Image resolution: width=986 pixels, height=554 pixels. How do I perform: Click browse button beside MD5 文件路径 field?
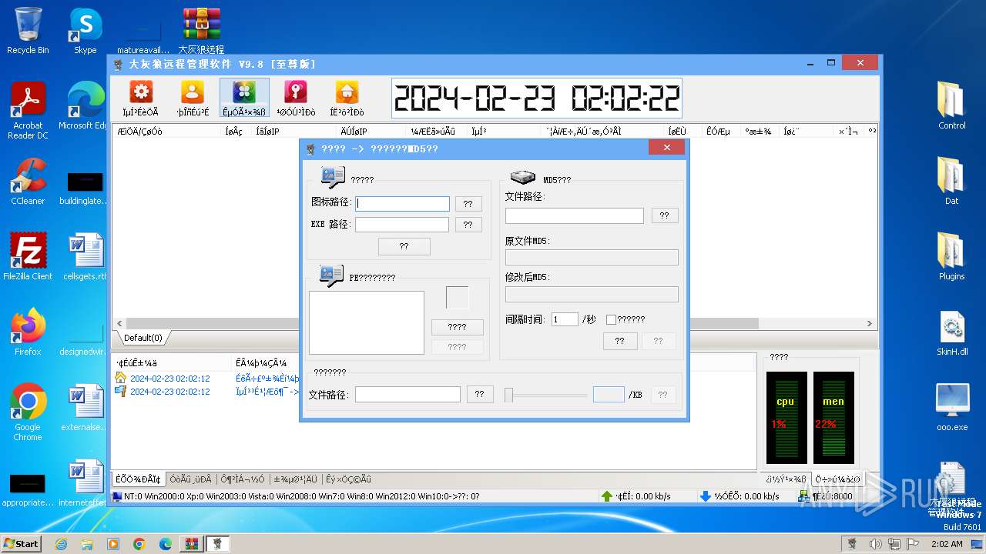coord(665,215)
